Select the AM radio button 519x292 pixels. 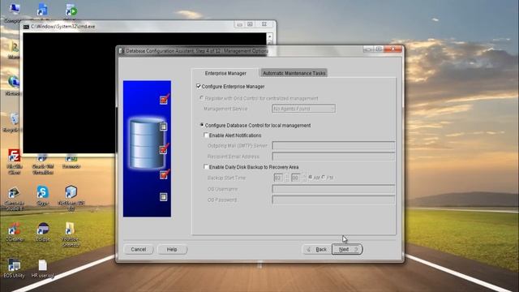tap(311, 178)
